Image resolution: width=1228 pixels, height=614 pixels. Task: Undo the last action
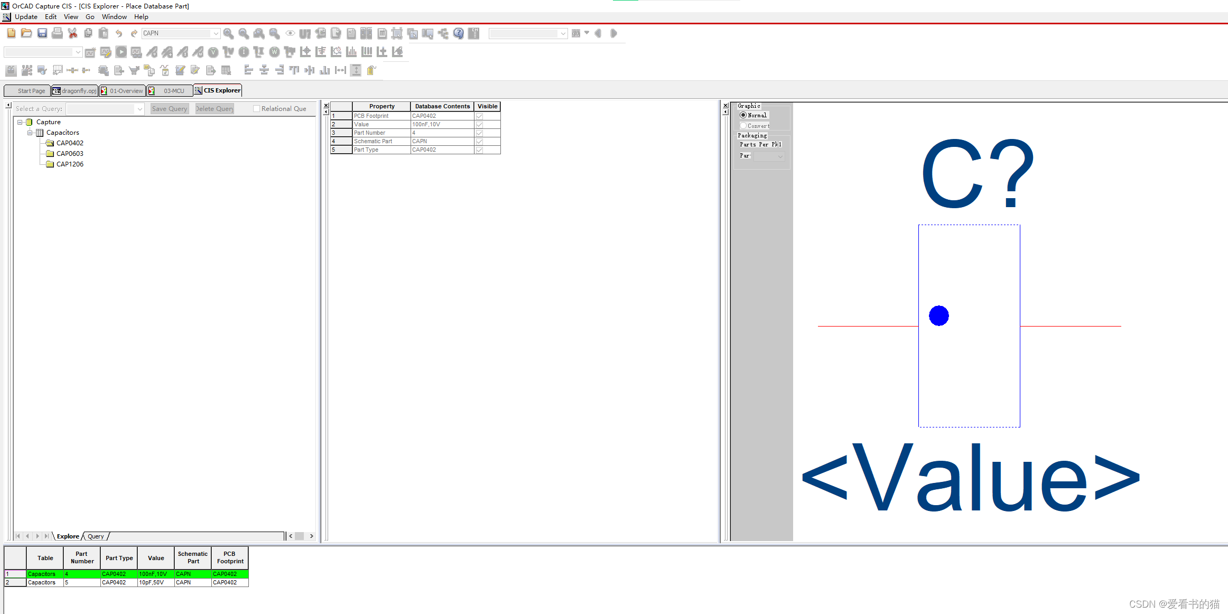coord(118,33)
